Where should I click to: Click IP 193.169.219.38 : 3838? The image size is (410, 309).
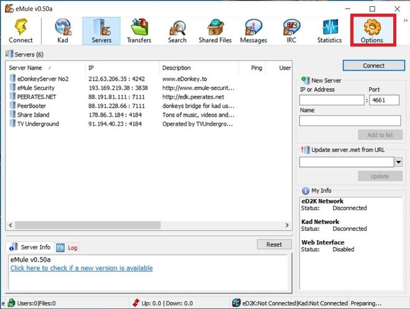(118, 87)
